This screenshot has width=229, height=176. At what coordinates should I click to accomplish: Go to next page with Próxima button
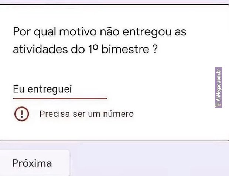pos(32,163)
